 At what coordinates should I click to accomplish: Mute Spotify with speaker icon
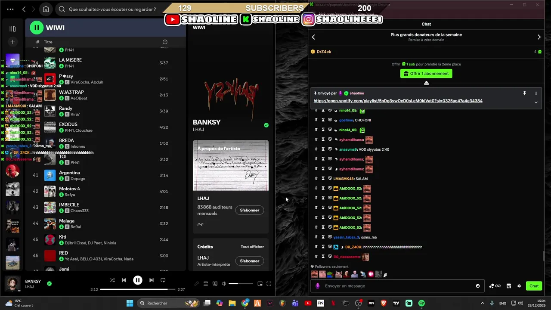tap(224, 284)
